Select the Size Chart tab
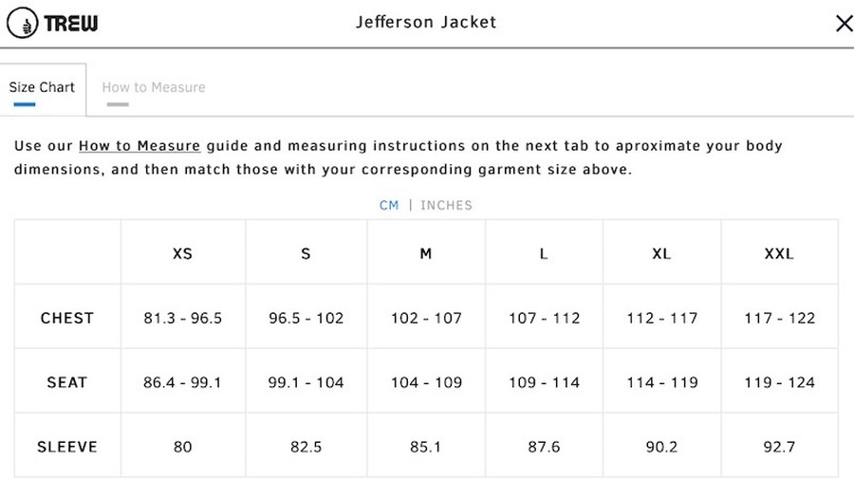854x479 pixels. pyautogui.click(x=42, y=87)
